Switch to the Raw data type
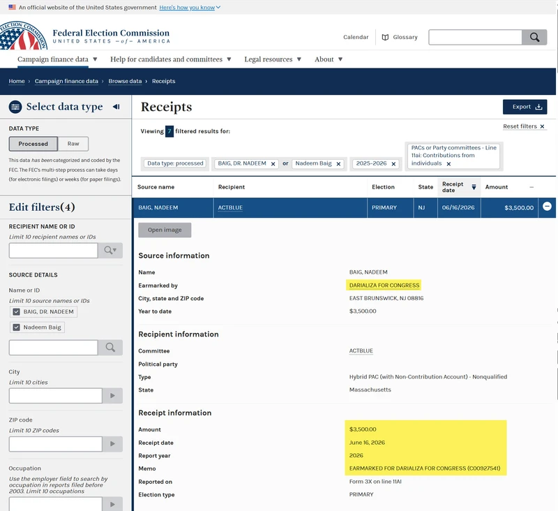The image size is (558, 511). (73, 144)
